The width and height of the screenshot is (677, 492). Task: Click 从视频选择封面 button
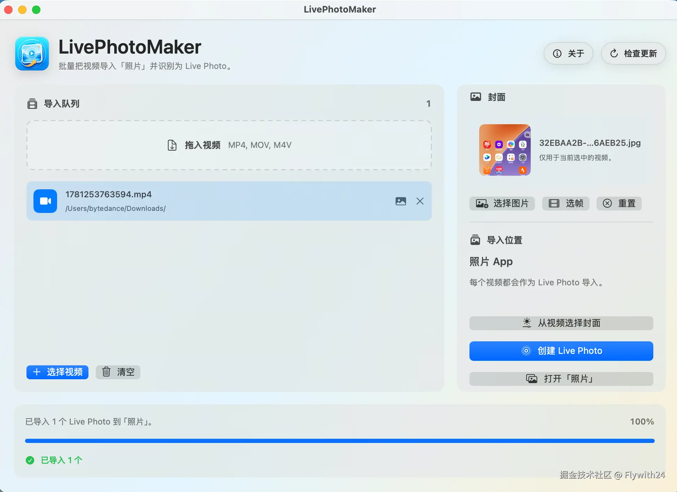(561, 323)
